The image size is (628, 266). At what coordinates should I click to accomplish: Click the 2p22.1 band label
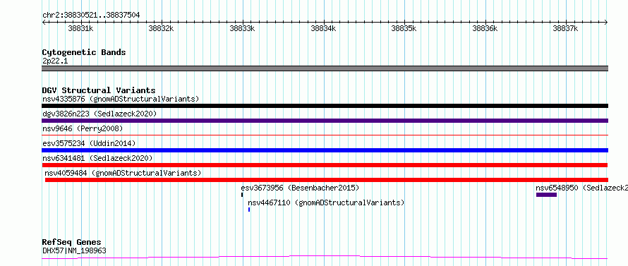coord(55,61)
